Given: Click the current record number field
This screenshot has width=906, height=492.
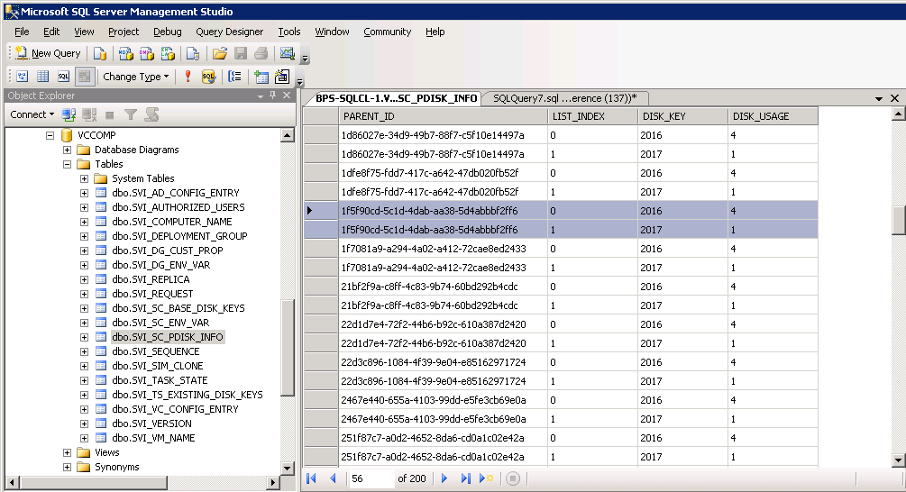Looking at the screenshot, I should tap(371, 478).
